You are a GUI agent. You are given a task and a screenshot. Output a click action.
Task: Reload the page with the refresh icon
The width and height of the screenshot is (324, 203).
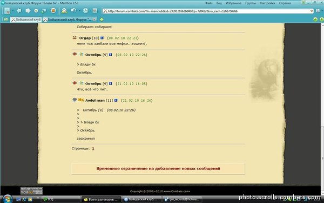44,11
